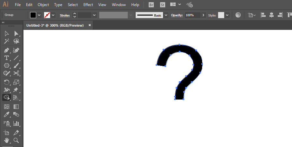The width and height of the screenshot is (292, 147).
Task: Expand the Basic brush definition dropdown
Action: pos(165,15)
